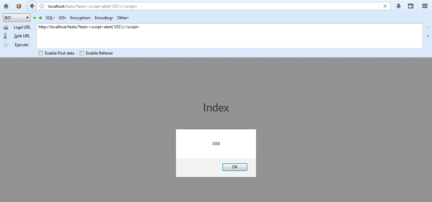The image size is (432, 202).
Task: Stop loading with the address bar X
Action: tap(385, 6)
